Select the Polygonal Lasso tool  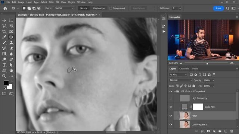point(4,26)
